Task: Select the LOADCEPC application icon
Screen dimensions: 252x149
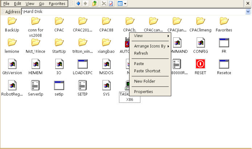Action: coord(83,64)
